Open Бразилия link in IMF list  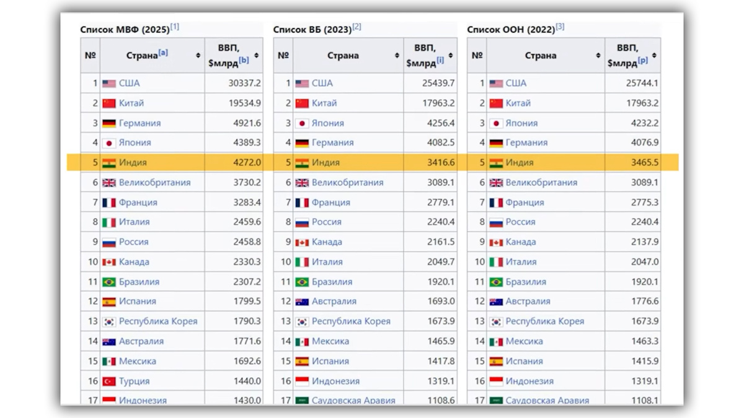(x=139, y=281)
